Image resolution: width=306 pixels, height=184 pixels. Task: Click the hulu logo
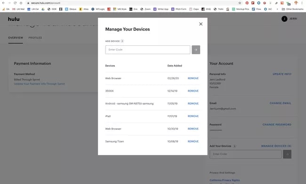[x=14, y=19]
